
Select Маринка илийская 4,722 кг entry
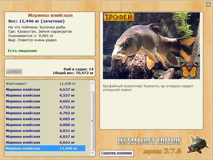(x=45, y=107)
